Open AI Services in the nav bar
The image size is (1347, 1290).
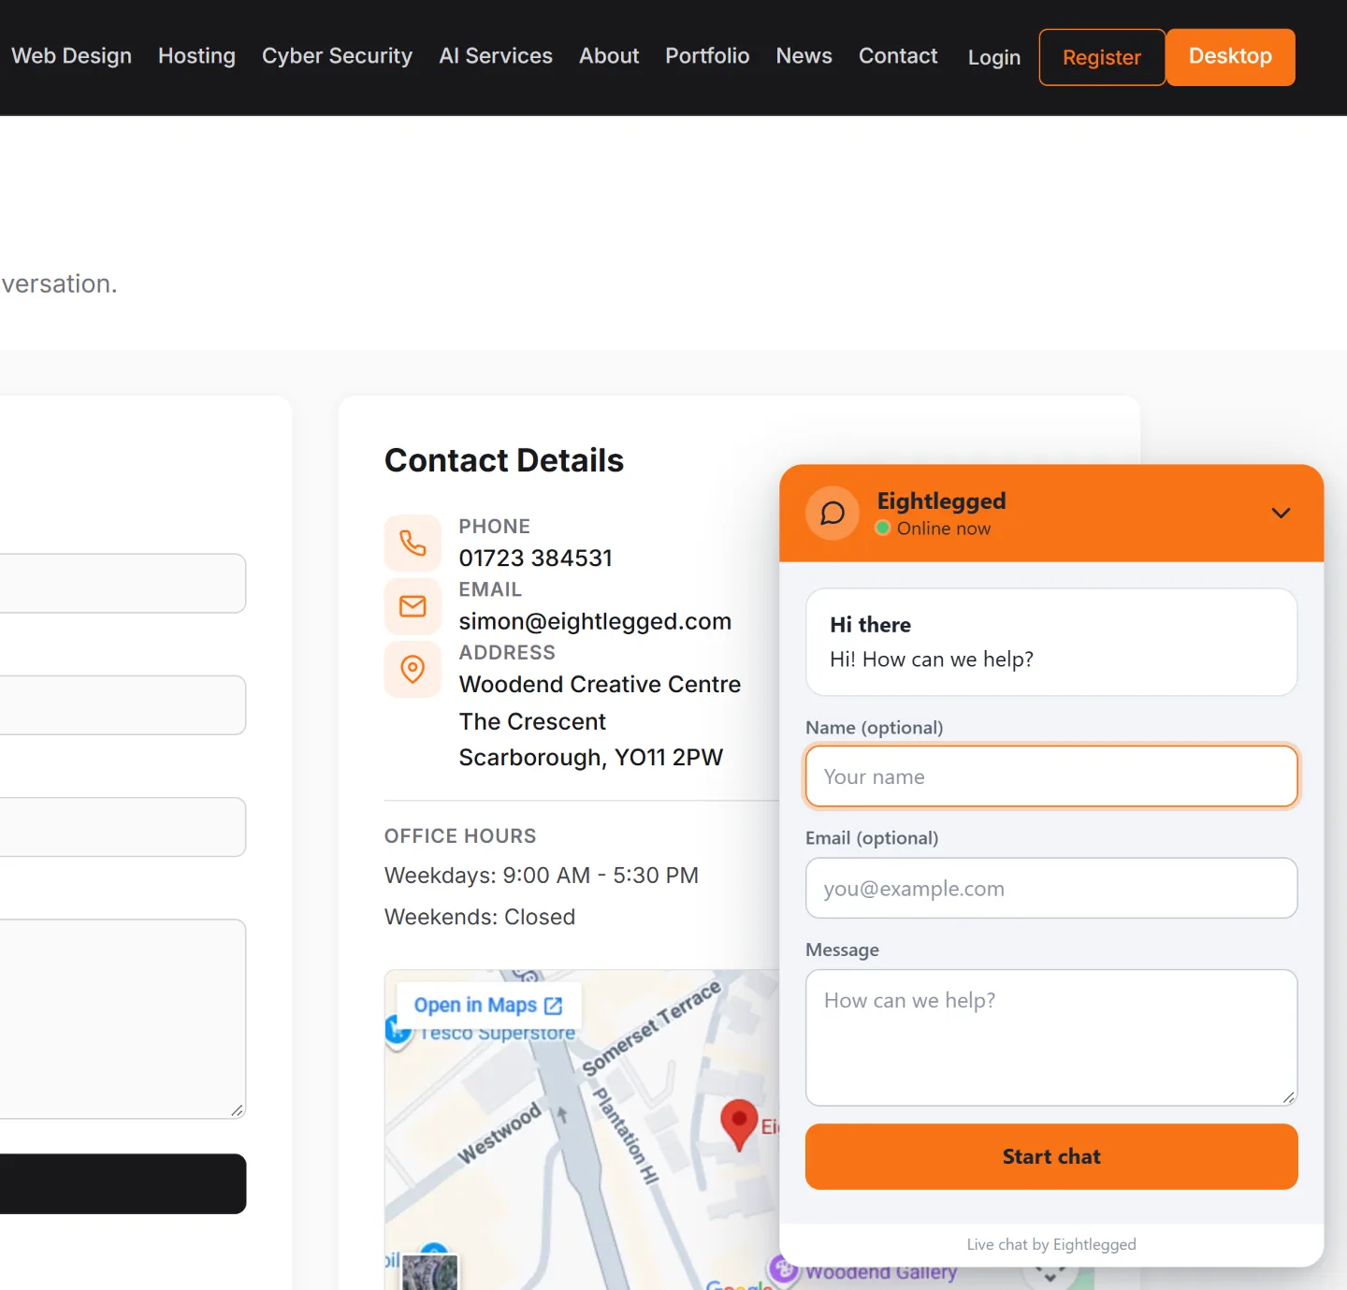coord(496,56)
